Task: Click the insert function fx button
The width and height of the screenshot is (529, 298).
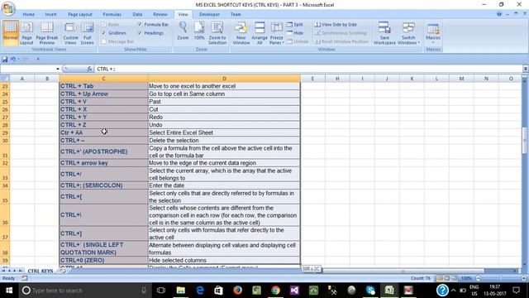Action: click(89, 69)
